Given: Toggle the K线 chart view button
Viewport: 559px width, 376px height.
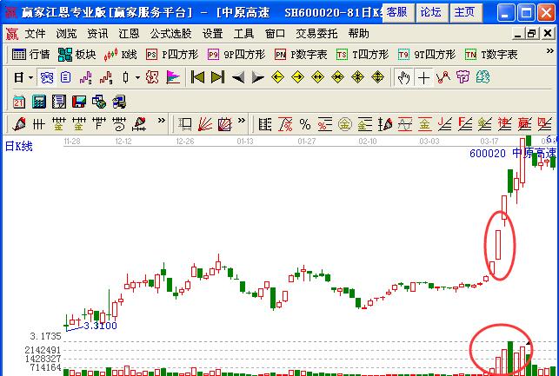Looking at the screenshot, I should 121,54.
